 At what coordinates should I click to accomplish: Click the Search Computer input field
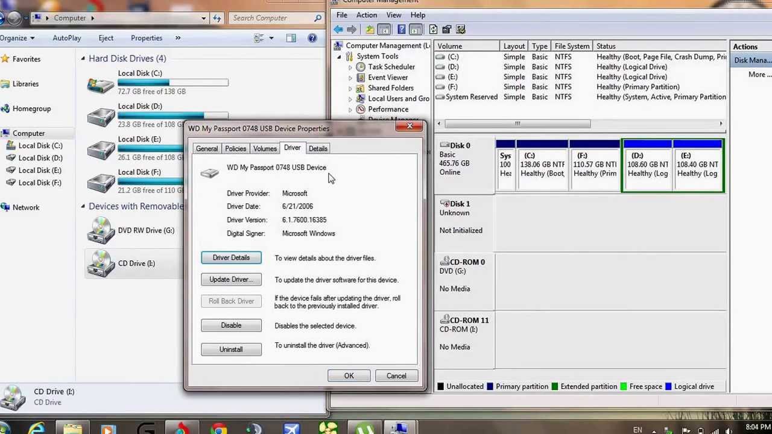(x=277, y=18)
